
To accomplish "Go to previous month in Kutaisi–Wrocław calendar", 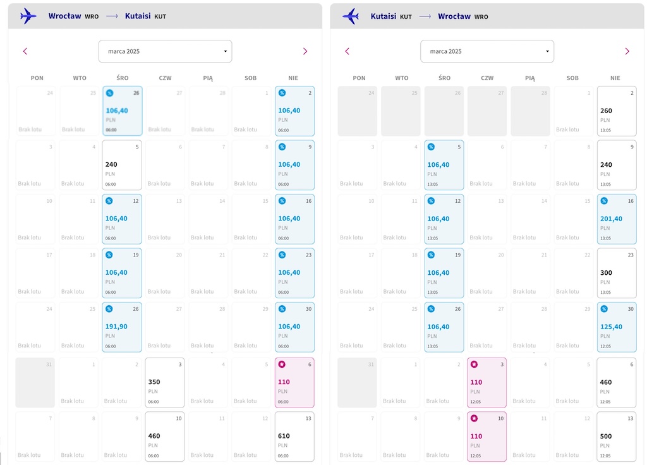I will (347, 51).
